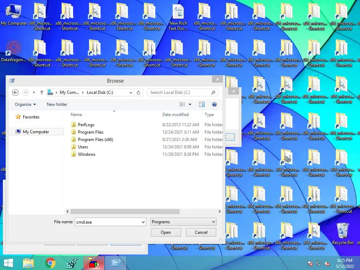Viewport: 360px width, 270px height.
Task: Click the Windows folder icon
Action: pos(73,154)
